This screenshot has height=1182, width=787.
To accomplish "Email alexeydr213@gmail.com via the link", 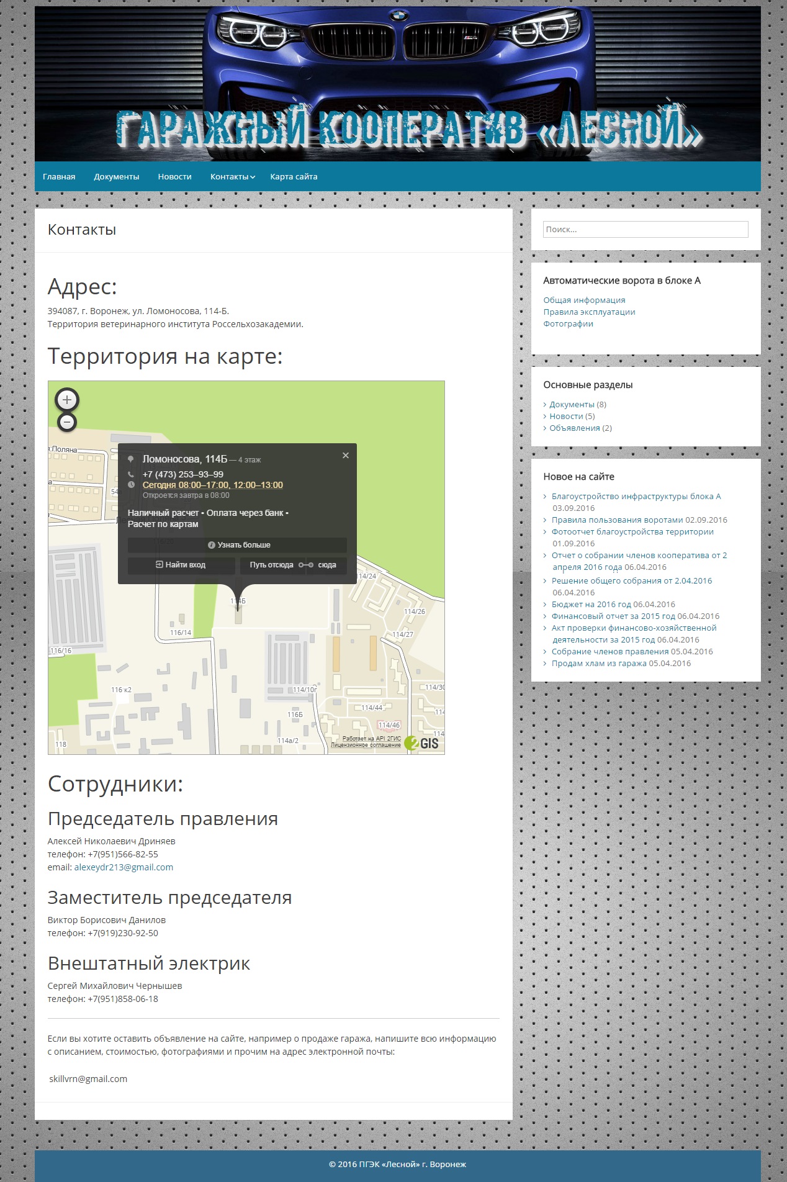I will 124,867.
